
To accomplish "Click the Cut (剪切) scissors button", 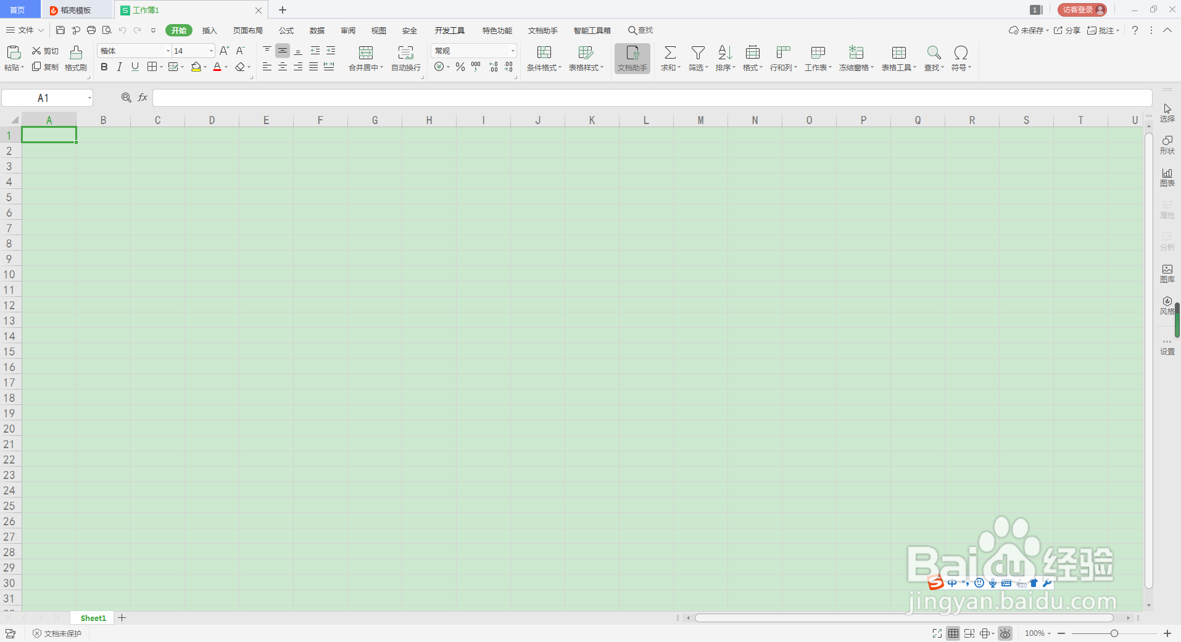I will [x=45, y=51].
